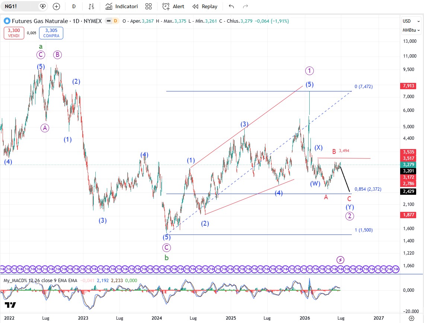This screenshot has width=424, height=323.
Task: Change the D timeframe interval
Action: point(74,6)
